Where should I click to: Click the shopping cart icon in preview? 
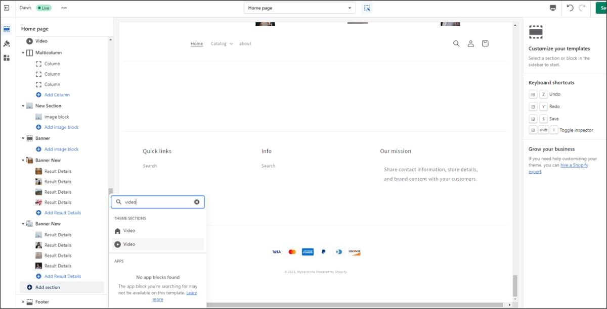485,44
